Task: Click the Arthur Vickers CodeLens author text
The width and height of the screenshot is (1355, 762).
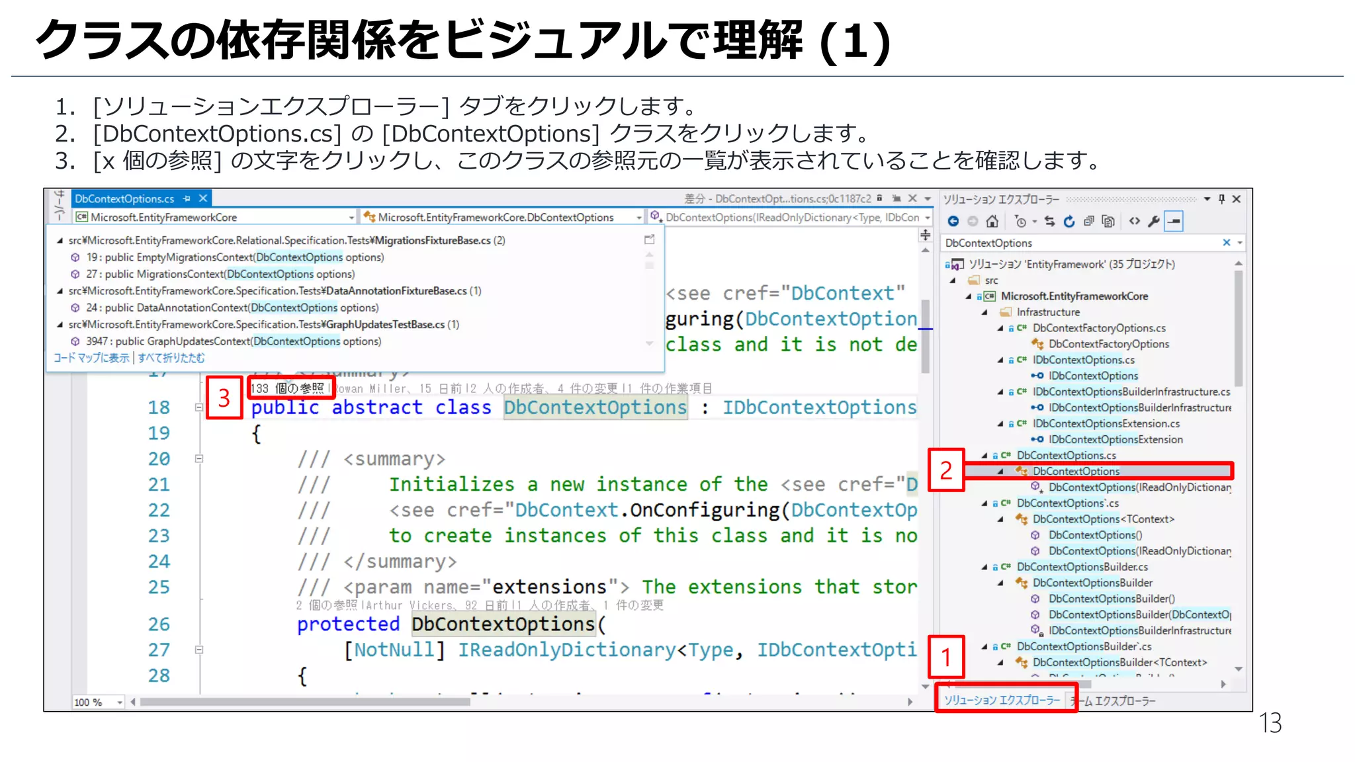Action: [x=409, y=605]
